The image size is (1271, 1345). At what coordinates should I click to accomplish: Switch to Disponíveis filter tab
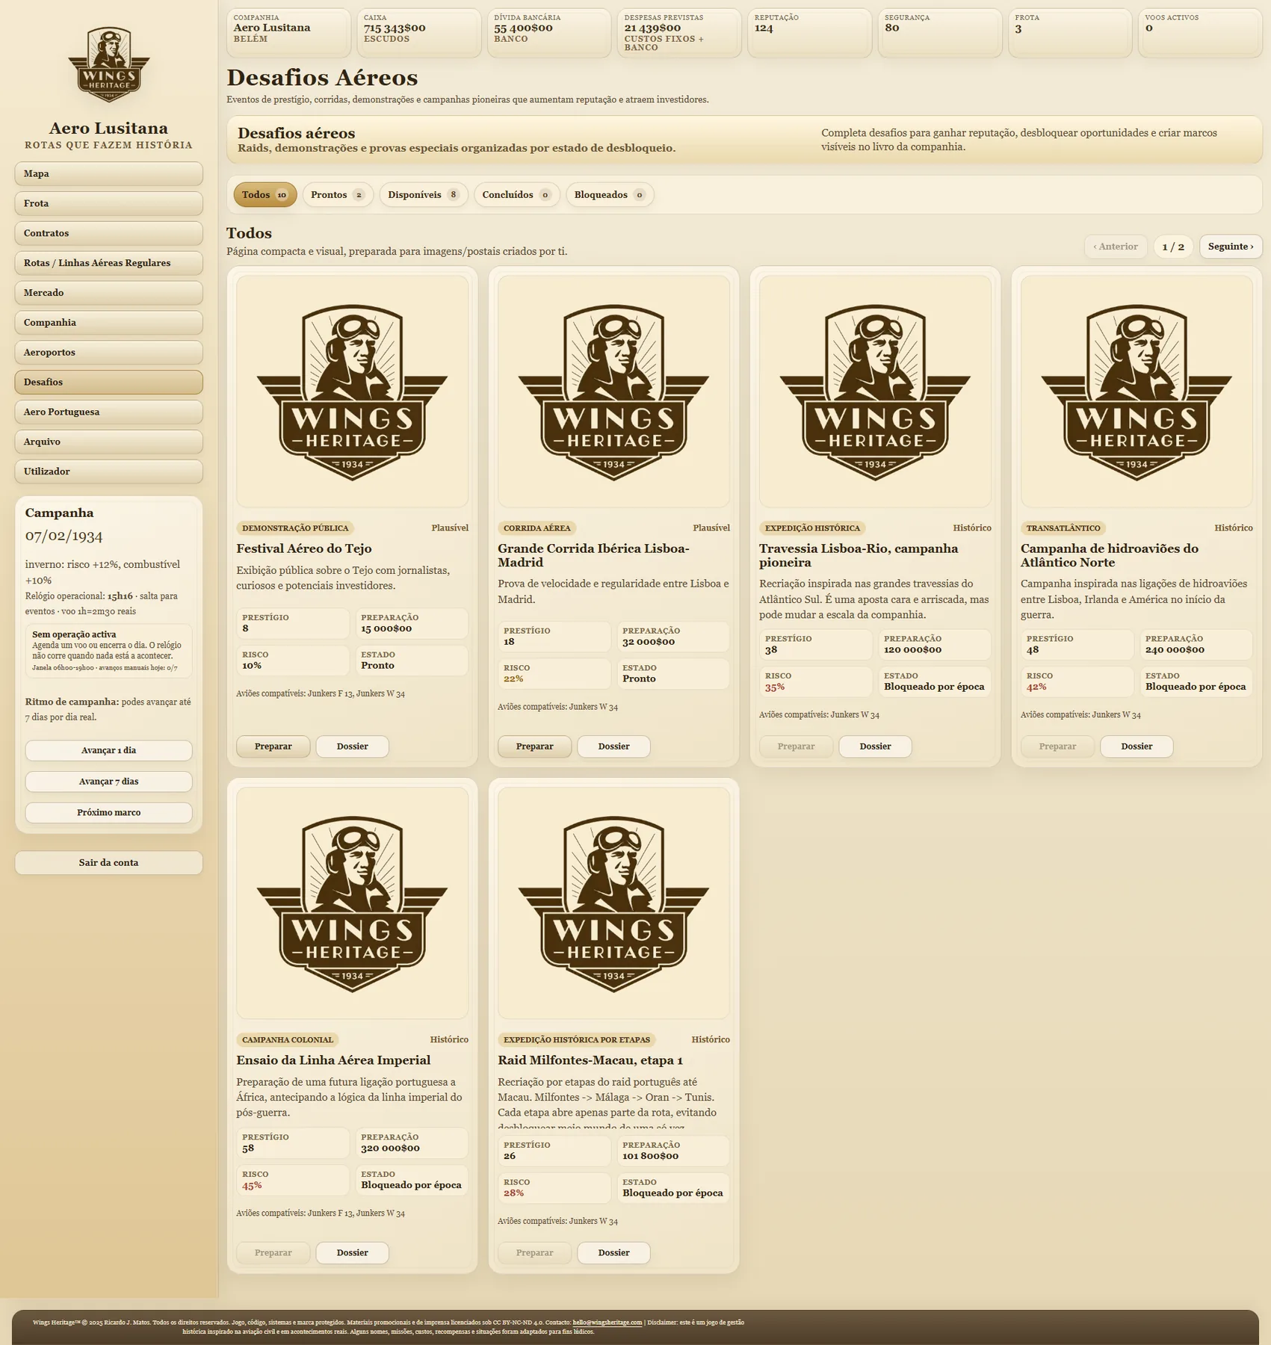[424, 195]
